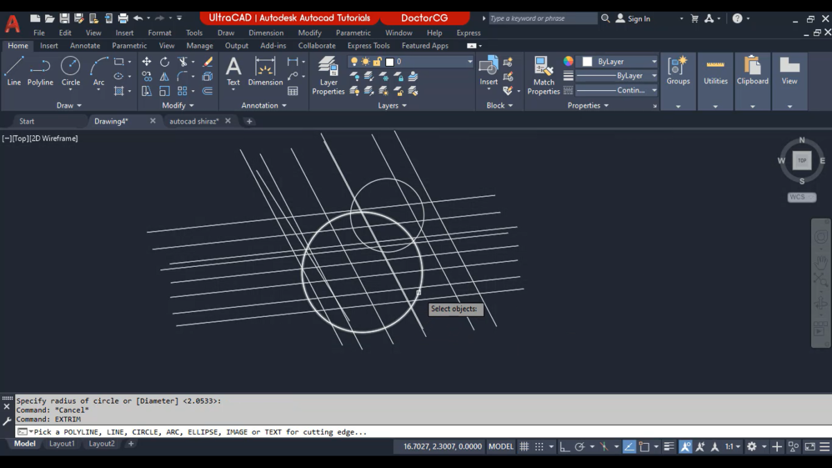Click the Offset tool icon
This screenshot has width=832, height=468.
point(207,91)
